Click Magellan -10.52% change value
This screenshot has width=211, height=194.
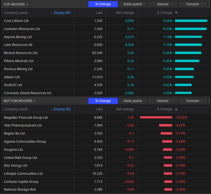tap(181, 117)
